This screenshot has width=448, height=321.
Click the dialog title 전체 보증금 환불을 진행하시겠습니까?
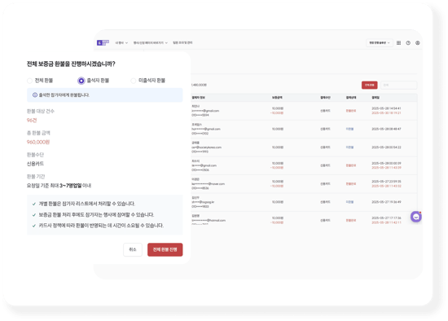(x=71, y=64)
